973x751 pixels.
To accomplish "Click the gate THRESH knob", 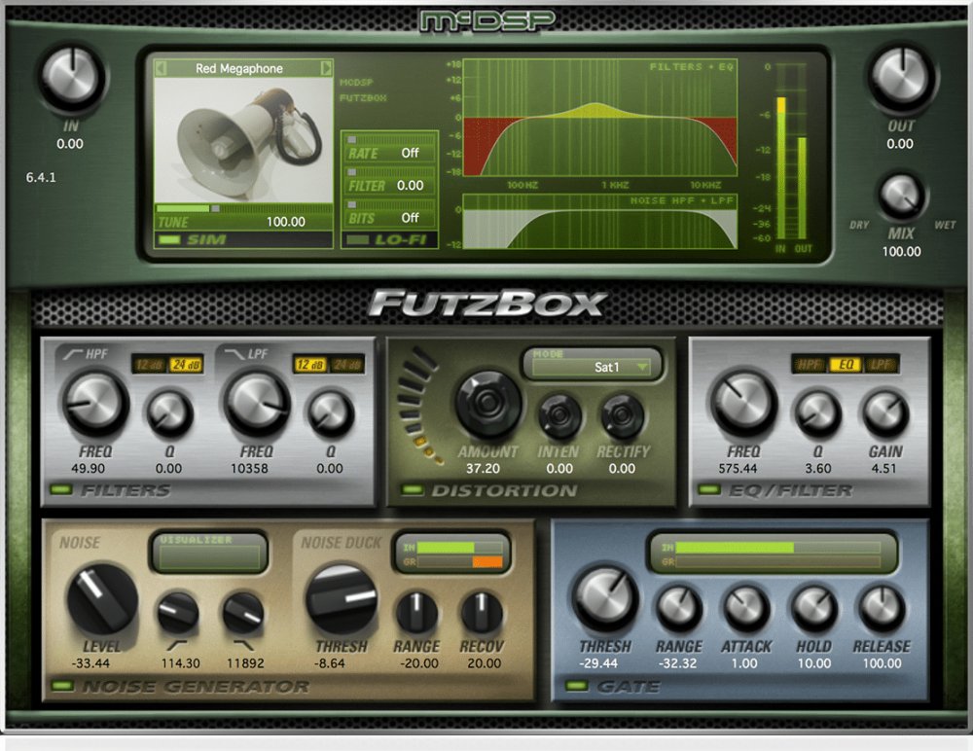I will [x=605, y=597].
